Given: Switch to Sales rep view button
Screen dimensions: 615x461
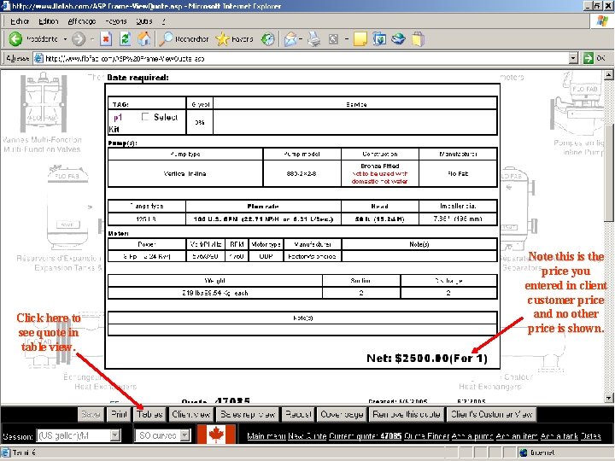Looking at the screenshot, I should 248,414.
